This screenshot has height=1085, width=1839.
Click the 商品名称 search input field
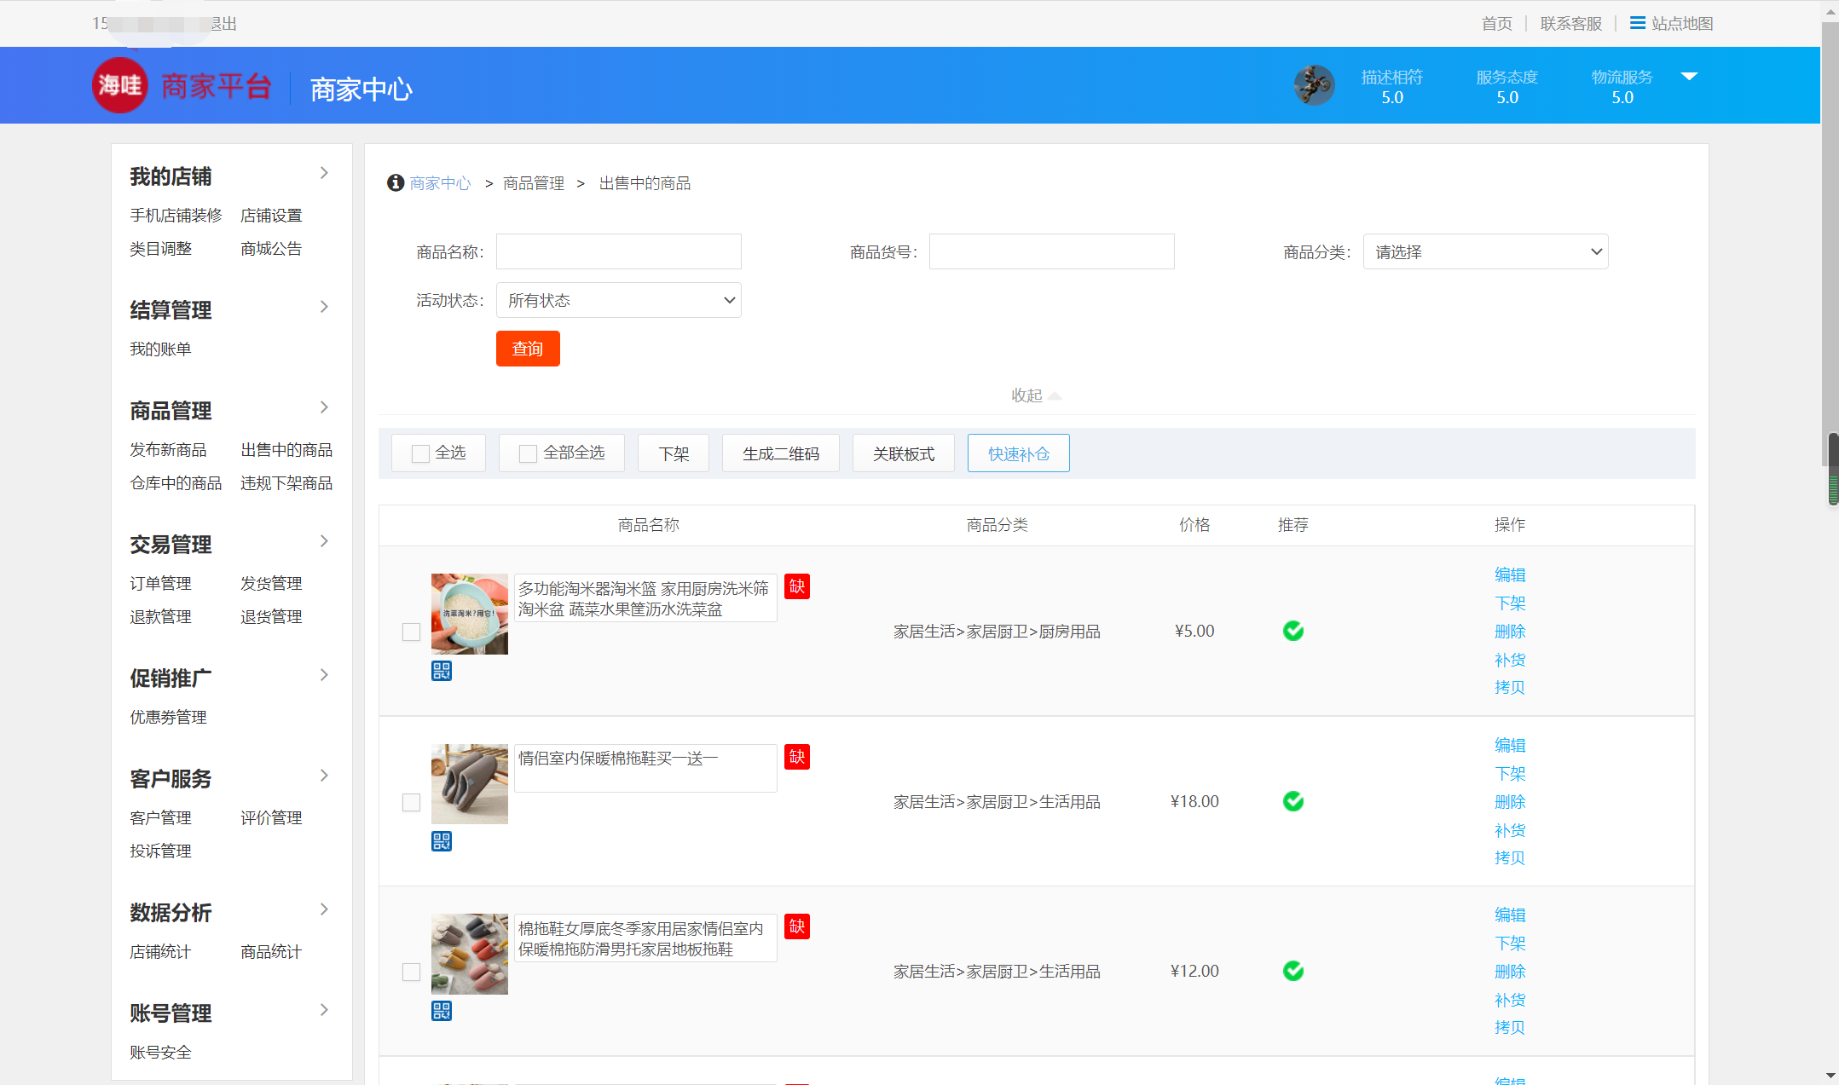point(618,251)
